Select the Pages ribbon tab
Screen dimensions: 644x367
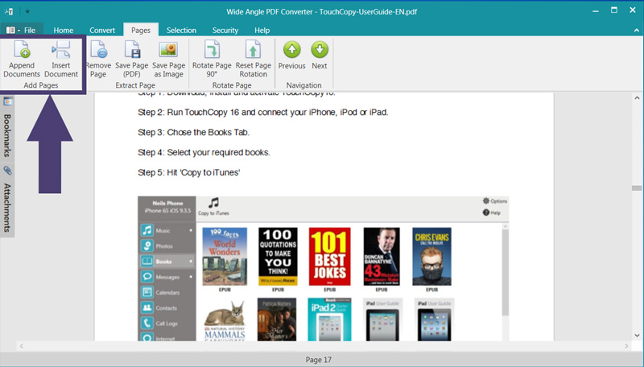coord(140,30)
